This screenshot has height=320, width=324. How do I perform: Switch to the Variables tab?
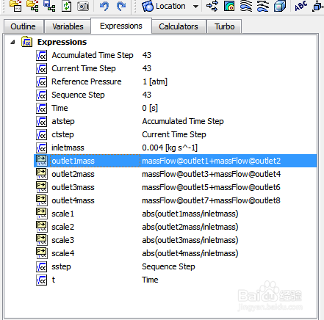(68, 26)
